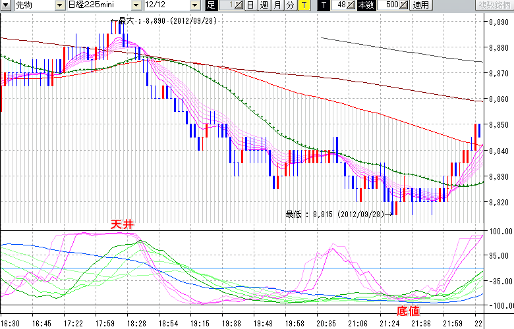Switch chart to 週 (weekly) bars
514x329 pixels.
[263, 5]
